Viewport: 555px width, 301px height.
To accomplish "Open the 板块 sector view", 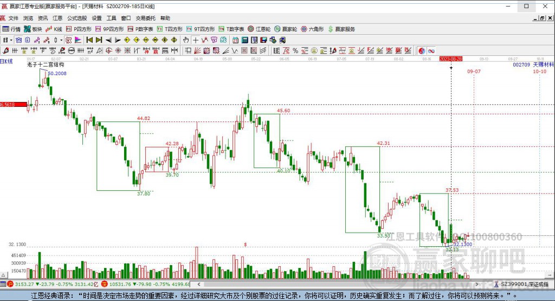I will click(33, 29).
